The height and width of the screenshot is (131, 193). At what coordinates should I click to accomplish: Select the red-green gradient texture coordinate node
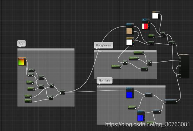point(22,61)
